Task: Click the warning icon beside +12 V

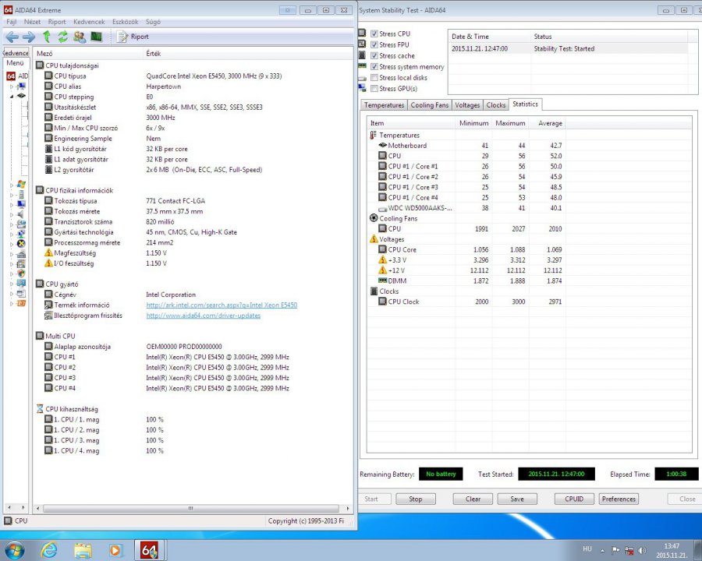Action: [382, 270]
